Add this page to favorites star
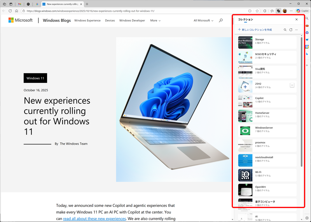311x222 pixels. pyautogui.click(x=257, y=11)
